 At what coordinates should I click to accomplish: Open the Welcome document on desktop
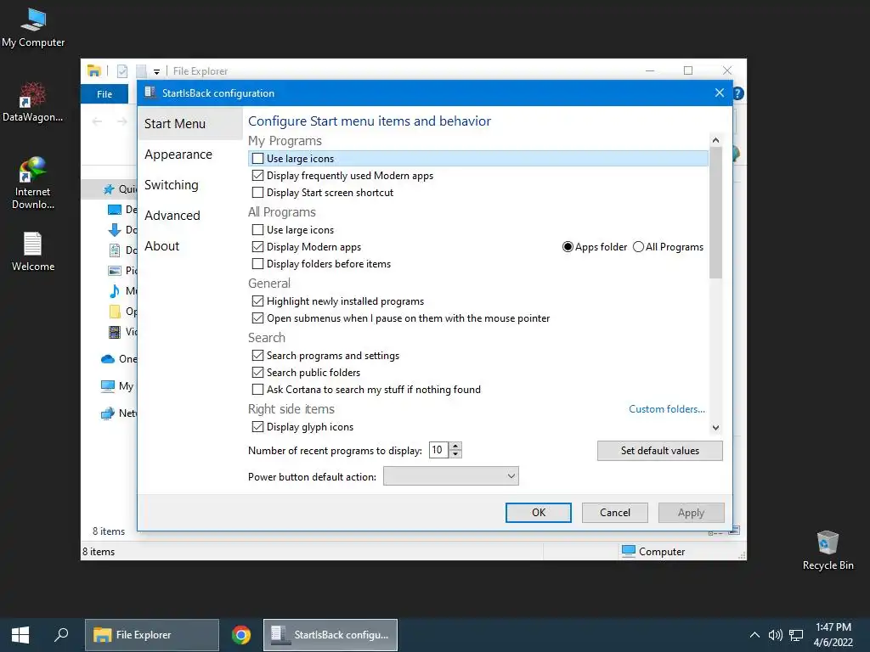pyautogui.click(x=33, y=251)
